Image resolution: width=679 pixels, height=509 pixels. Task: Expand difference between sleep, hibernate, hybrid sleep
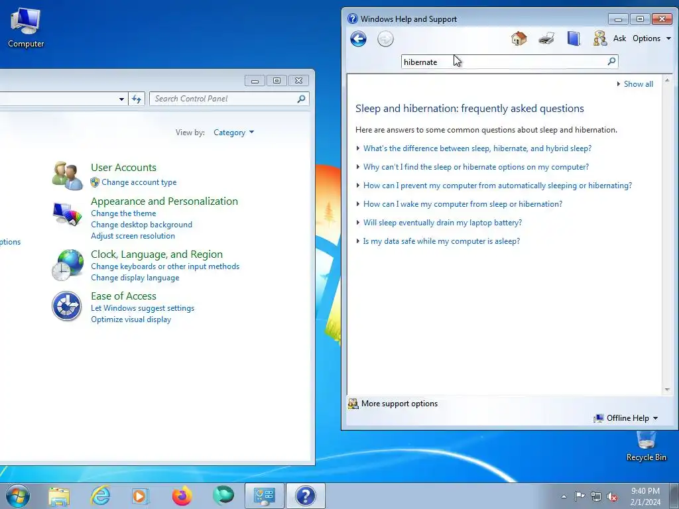477,148
